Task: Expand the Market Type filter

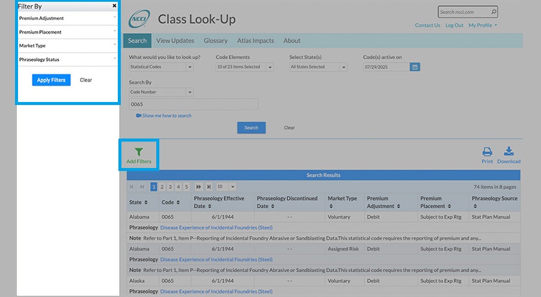Action: point(67,46)
